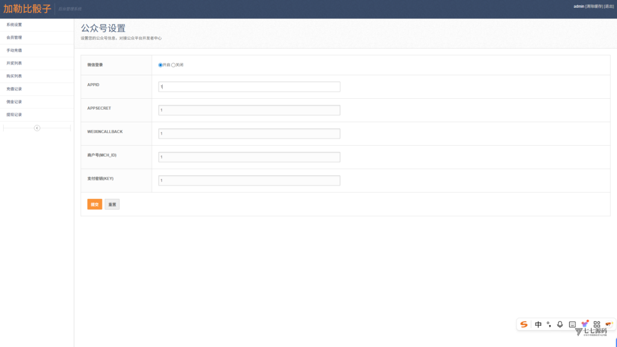Focus the 商户号(MCH_ID) input field
Screen dimensions: 617x347
tap(249, 157)
